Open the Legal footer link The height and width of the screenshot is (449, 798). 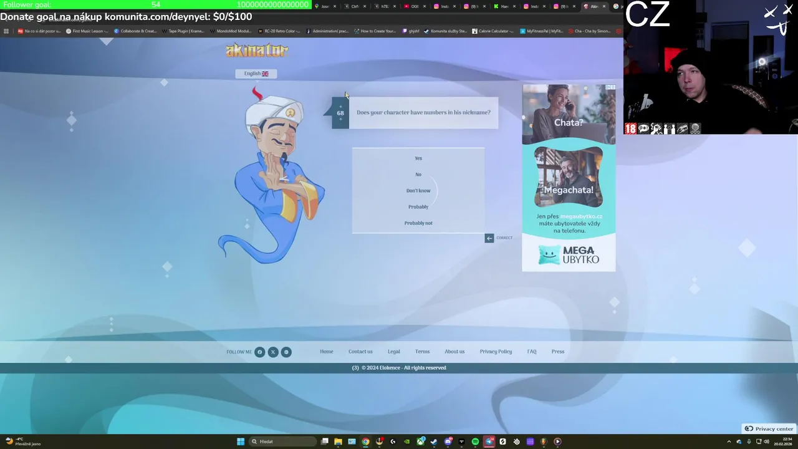click(x=394, y=352)
